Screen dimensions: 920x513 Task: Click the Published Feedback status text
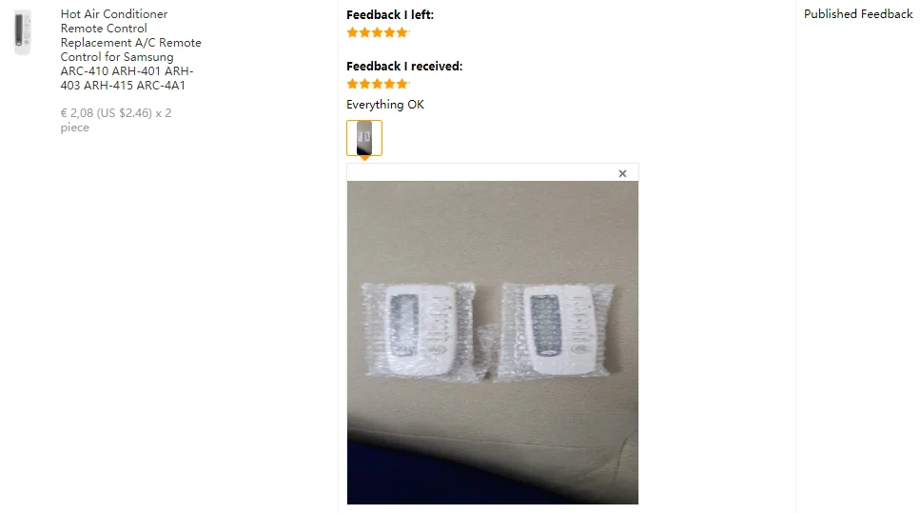click(858, 14)
